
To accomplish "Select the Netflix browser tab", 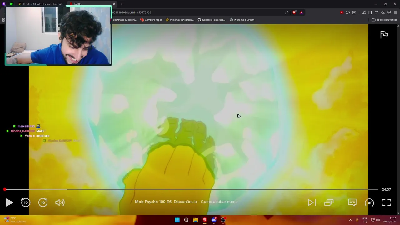I will point(91,4).
